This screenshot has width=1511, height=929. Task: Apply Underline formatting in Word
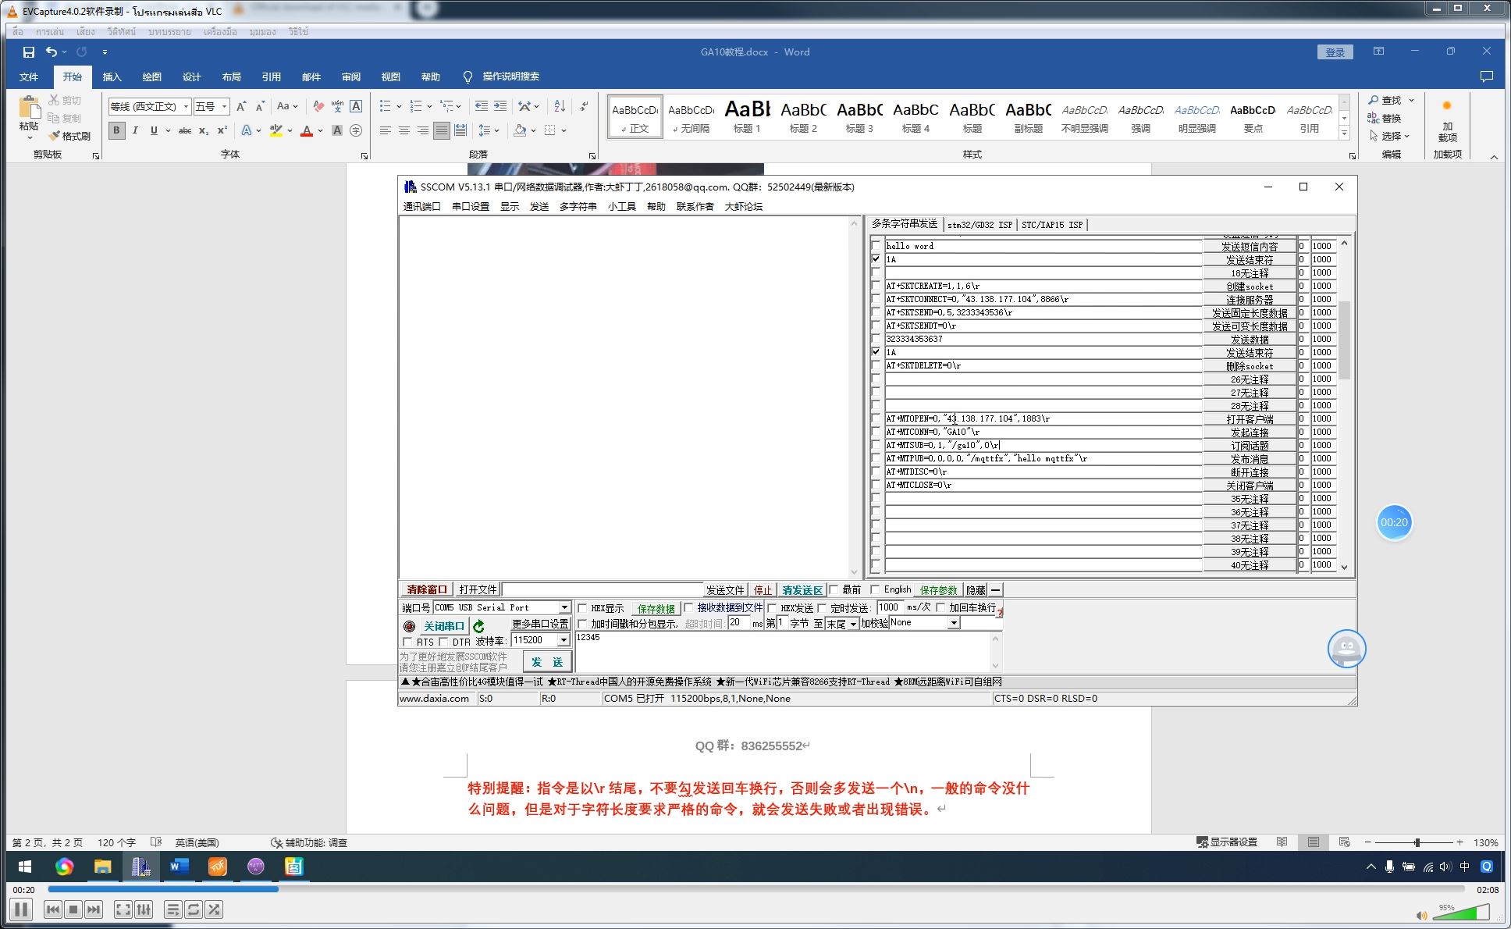pos(154,130)
